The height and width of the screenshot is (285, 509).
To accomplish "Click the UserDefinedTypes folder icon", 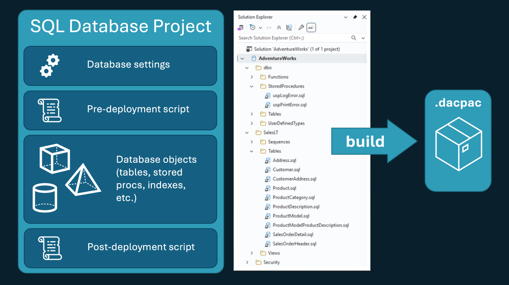I will coord(263,123).
